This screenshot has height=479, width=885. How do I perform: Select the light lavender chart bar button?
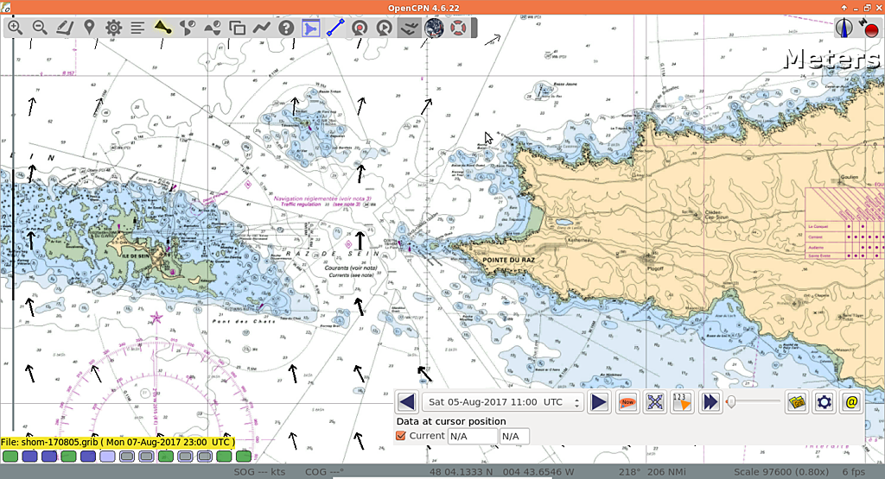(107, 456)
